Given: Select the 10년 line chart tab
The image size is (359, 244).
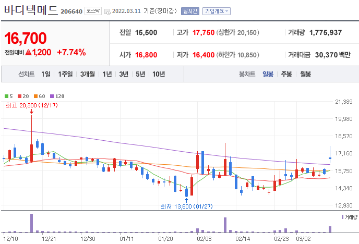Looking at the screenshot, I should [x=159, y=74].
